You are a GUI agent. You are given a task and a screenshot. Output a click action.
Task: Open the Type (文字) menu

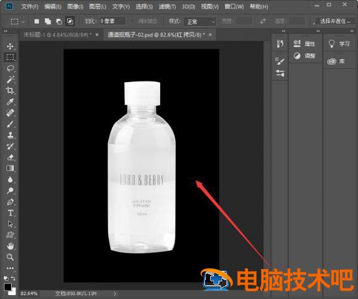coord(121,7)
